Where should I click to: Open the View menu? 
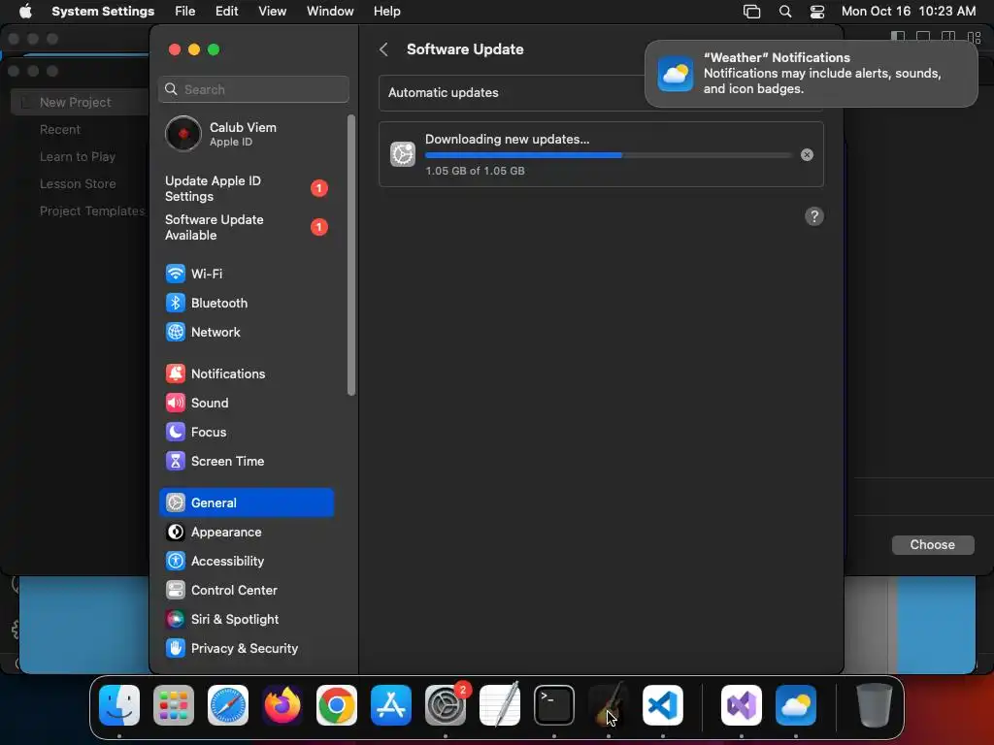(x=273, y=12)
